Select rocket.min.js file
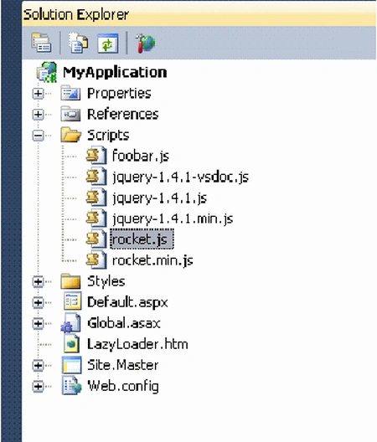Screen dimensions: 377x442 click(152, 260)
